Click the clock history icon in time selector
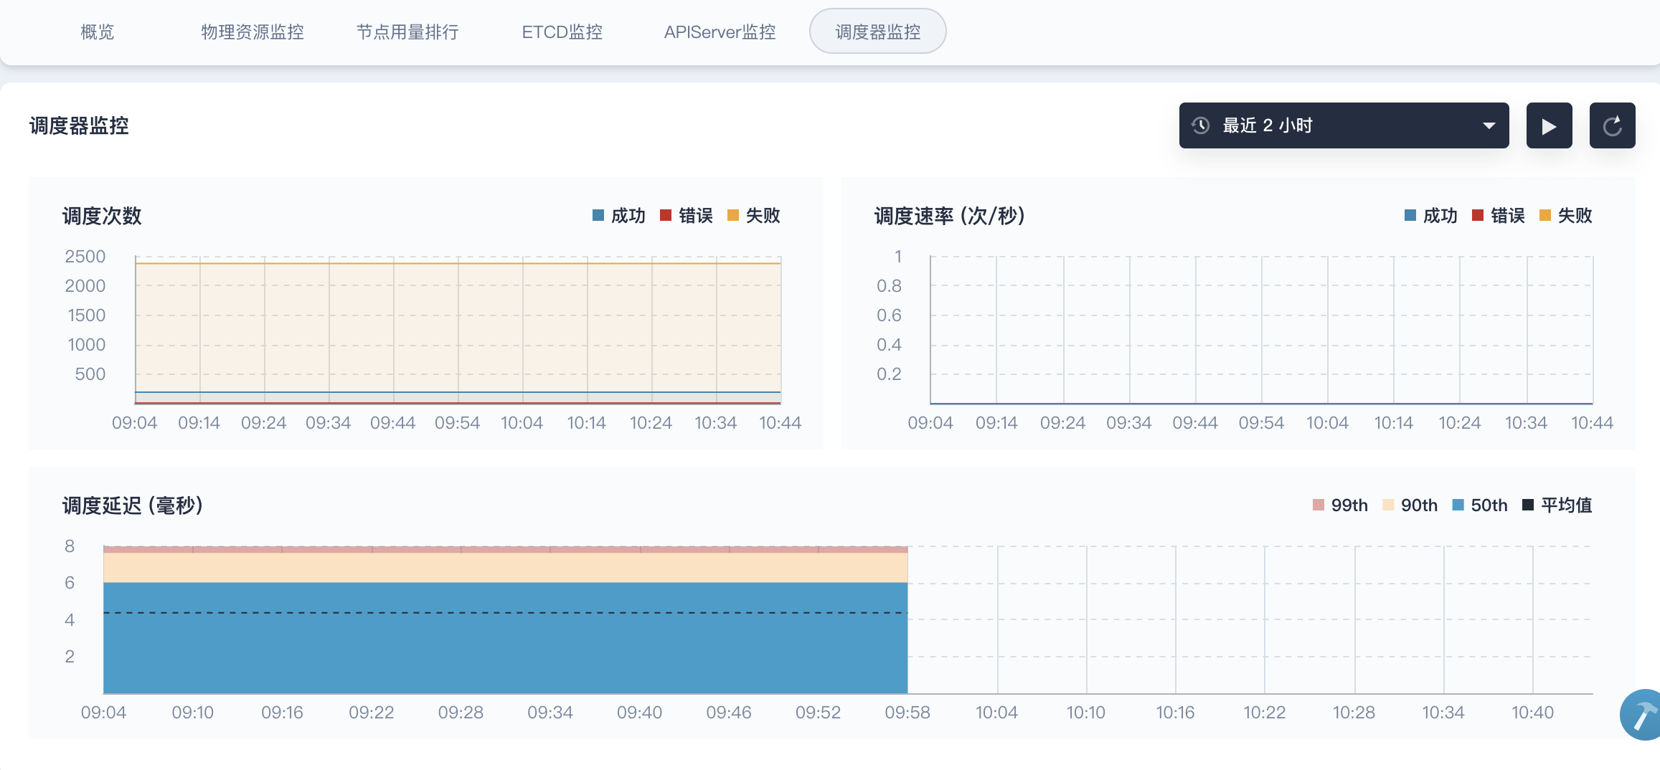Screen dimensions: 1660x770 pos(1201,125)
